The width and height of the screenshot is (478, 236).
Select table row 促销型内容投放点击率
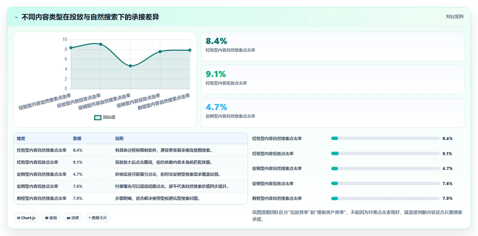click(x=131, y=186)
